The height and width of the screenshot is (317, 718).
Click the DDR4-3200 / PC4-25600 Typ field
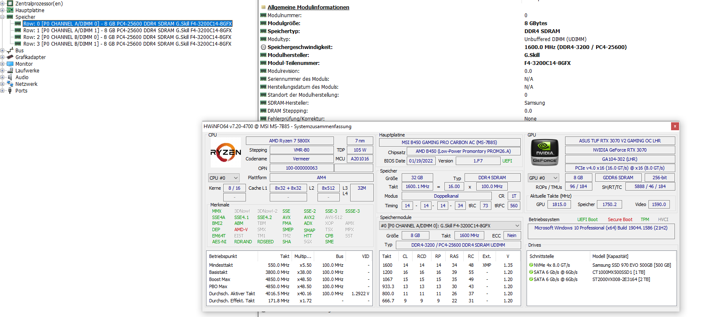[x=458, y=245]
